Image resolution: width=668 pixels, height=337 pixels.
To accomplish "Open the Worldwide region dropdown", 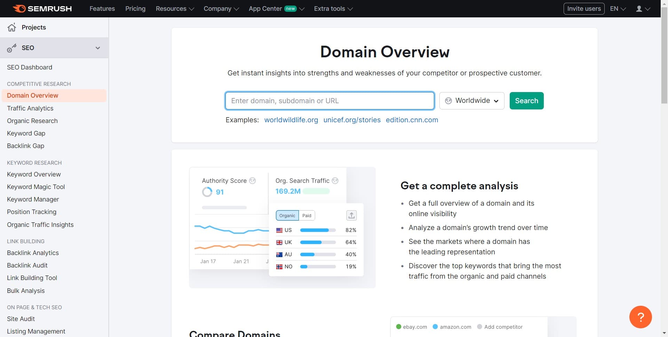I will point(471,100).
